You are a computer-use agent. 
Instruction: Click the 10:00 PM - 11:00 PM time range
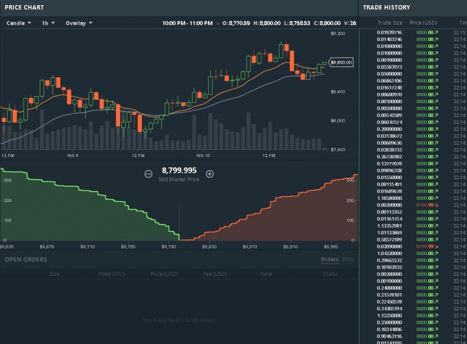click(x=187, y=23)
